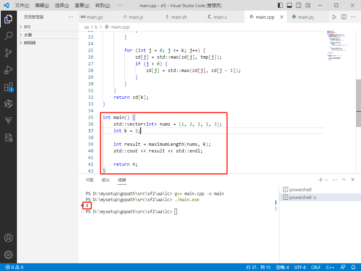
Task: Open the 查看(V) menu
Action: pyautogui.click(x=82, y=5)
